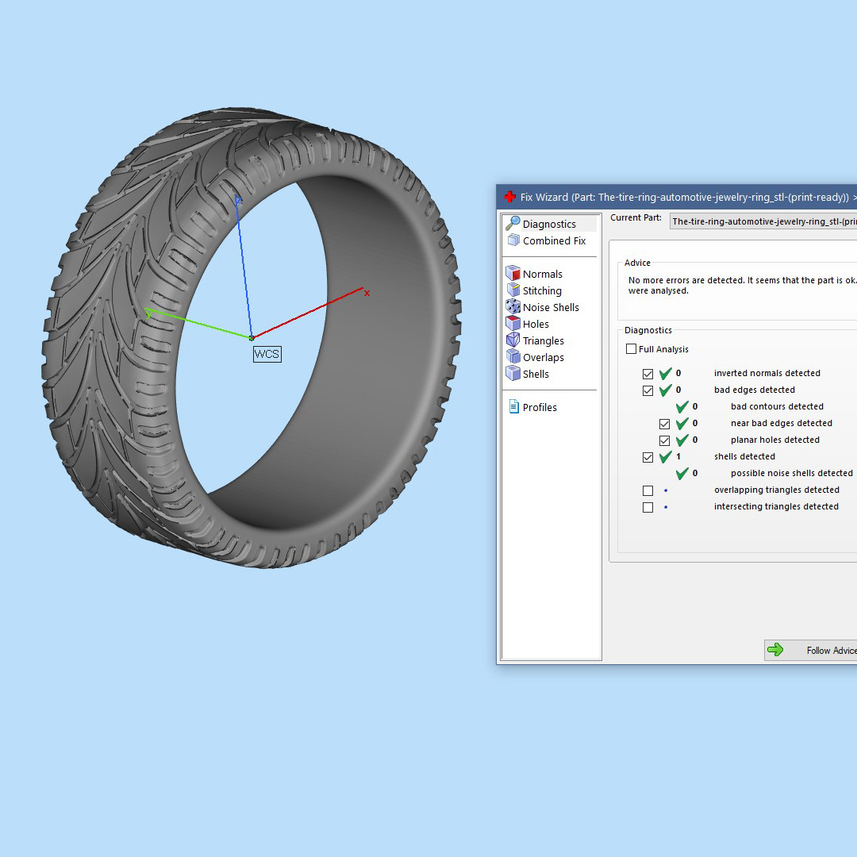The image size is (857, 857).
Task: Select the Overlaps fix page
Action: tap(544, 357)
